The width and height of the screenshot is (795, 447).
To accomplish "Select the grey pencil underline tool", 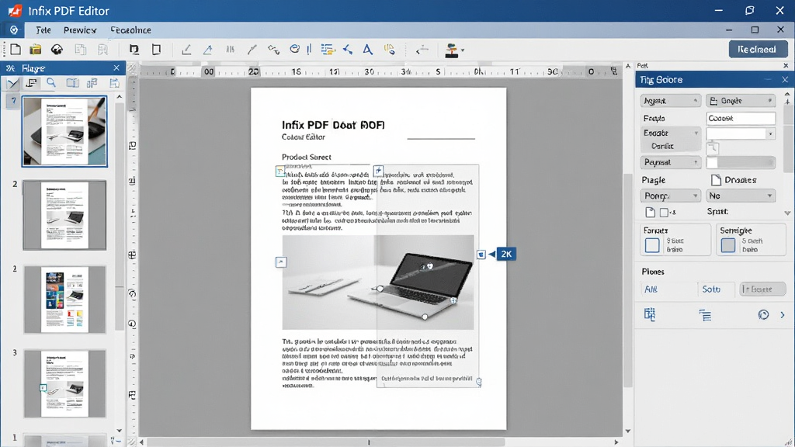I will pos(186,50).
